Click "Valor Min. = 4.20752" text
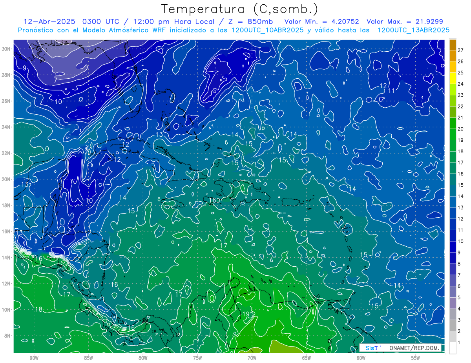 [321, 22]
